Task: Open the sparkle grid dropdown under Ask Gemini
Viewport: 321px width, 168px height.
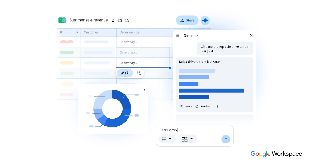Action: point(188,139)
